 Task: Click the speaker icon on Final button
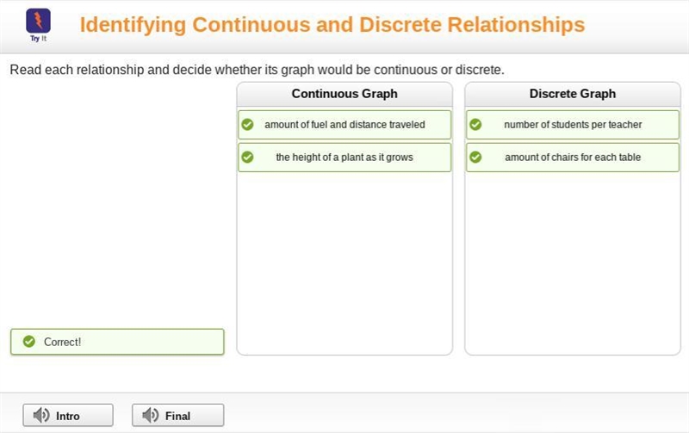pos(150,415)
